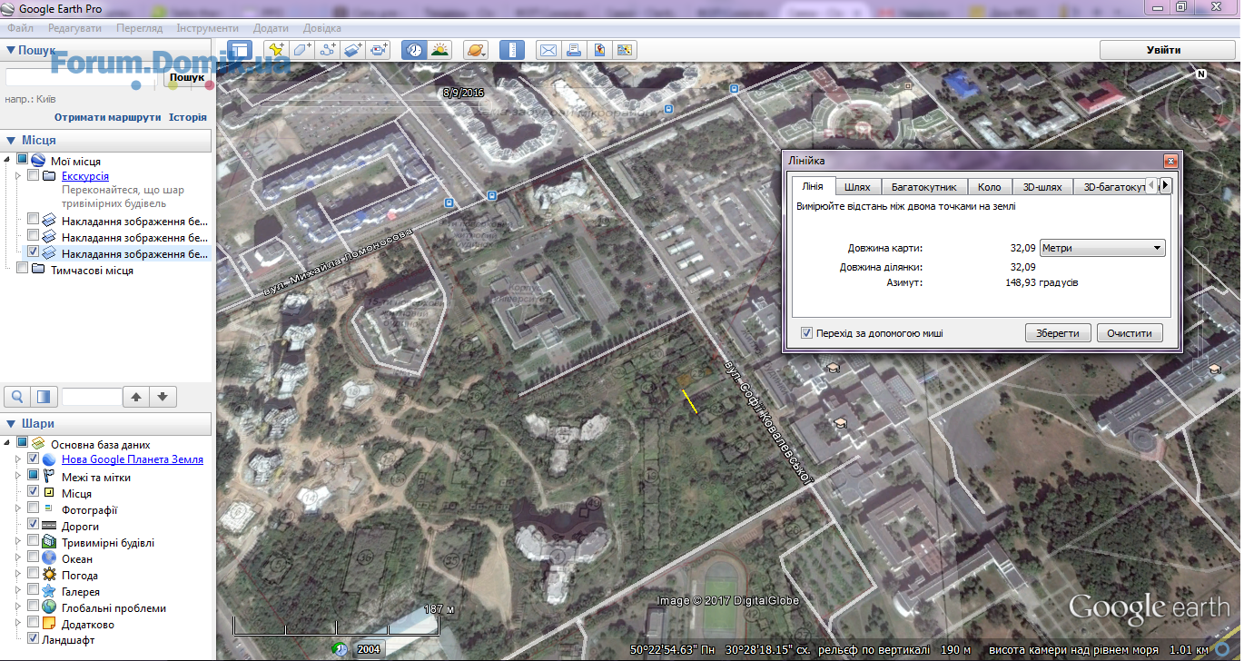Move item up with up arrow button
This screenshot has height=661, width=1244.
click(136, 396)
